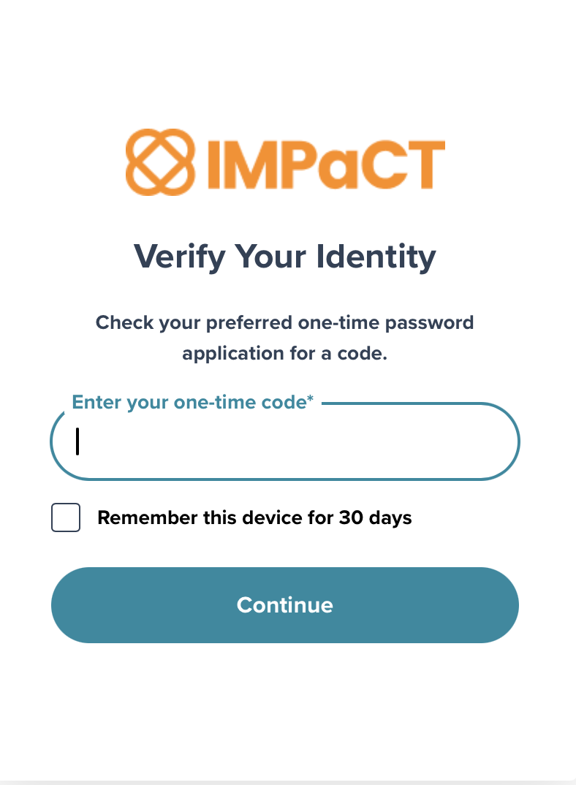Screen dimensions: 576x785
Task: Click the teal rounded border of the code field
Action: coord(285,479)
